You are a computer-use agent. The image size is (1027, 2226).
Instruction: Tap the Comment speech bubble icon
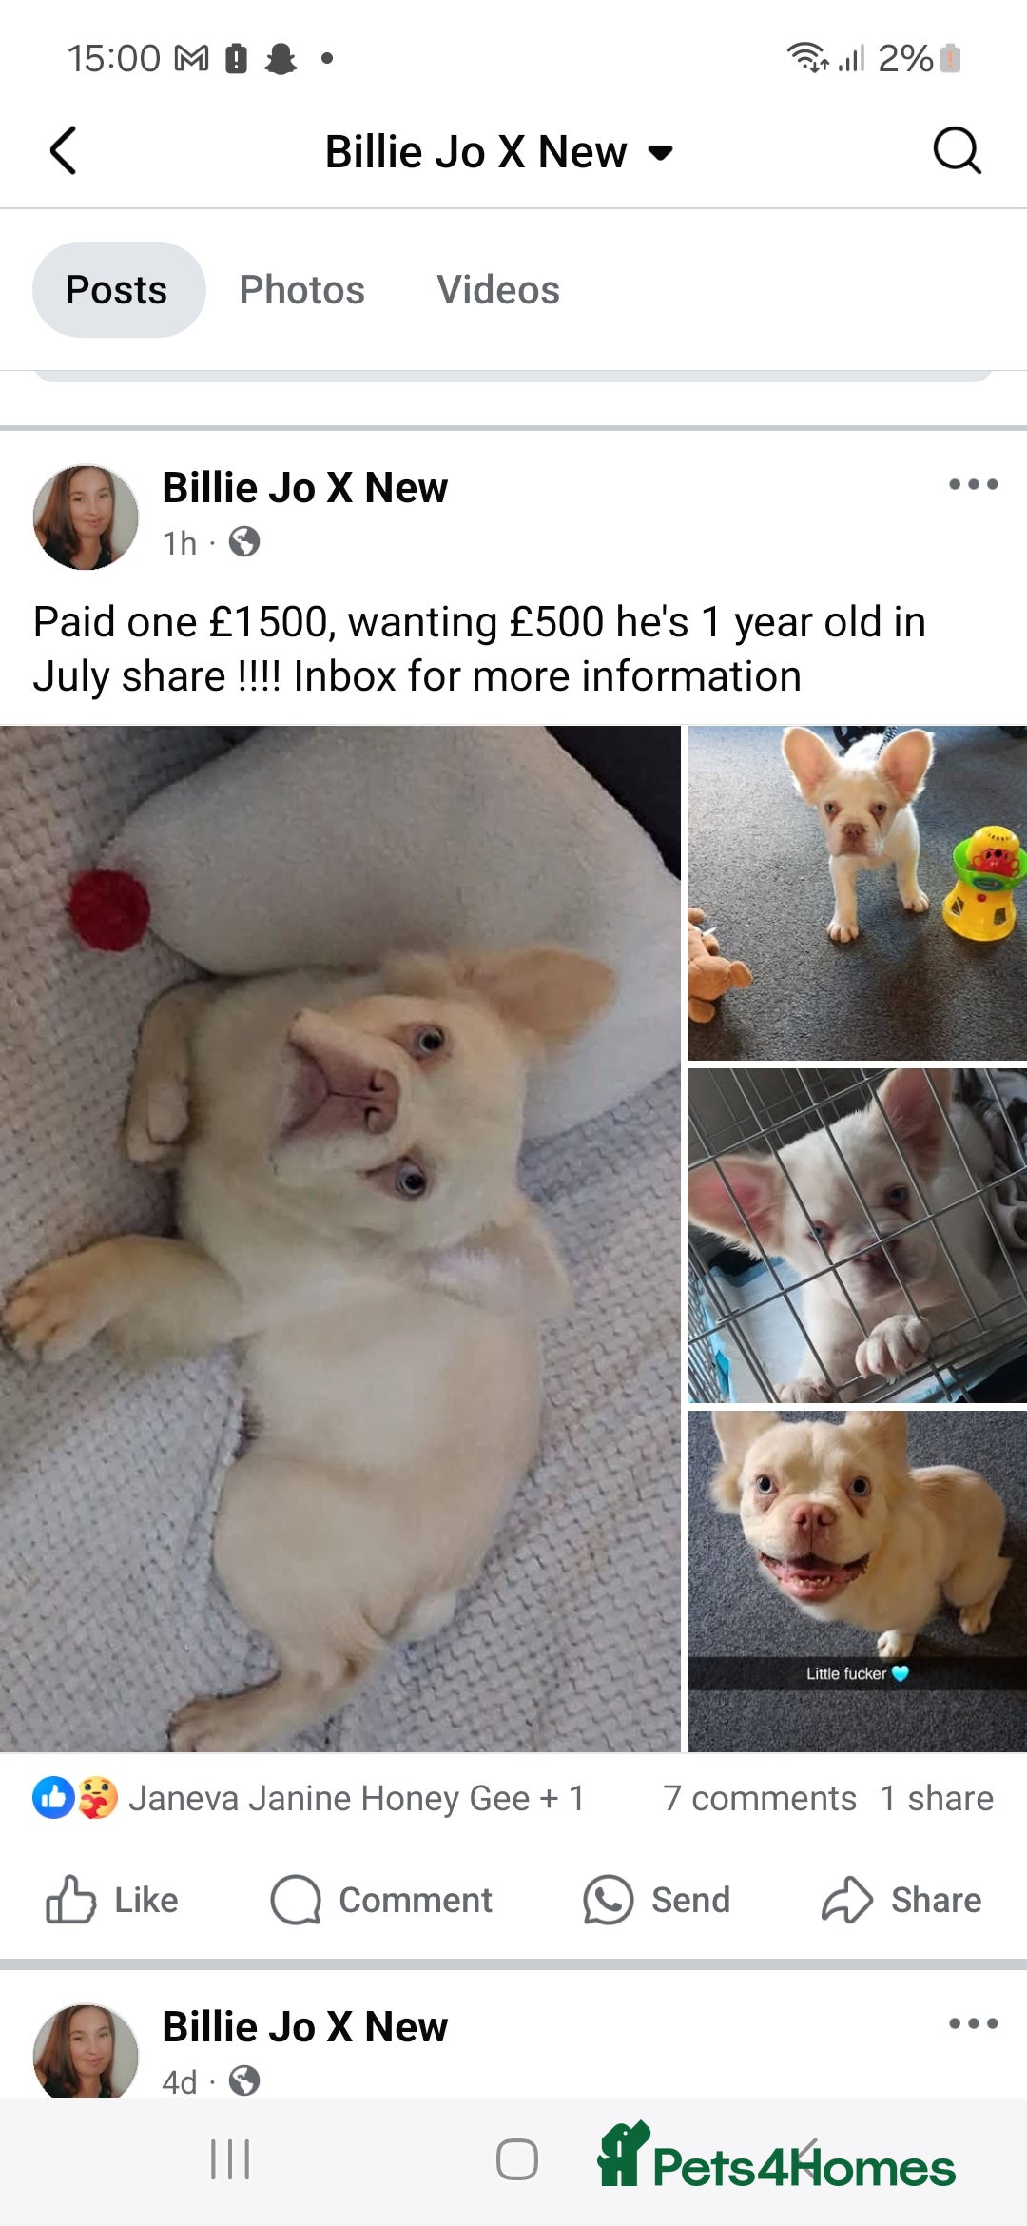[296, 1900]
